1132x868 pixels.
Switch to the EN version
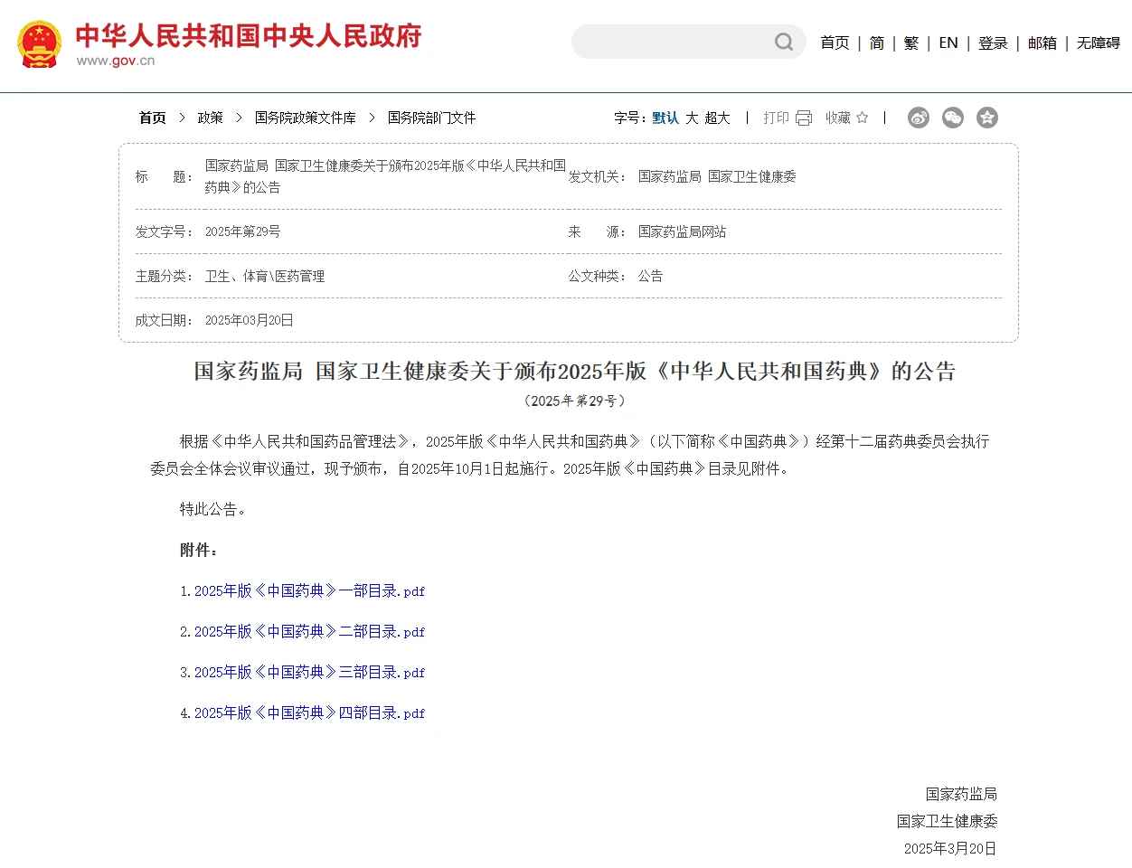948,42
